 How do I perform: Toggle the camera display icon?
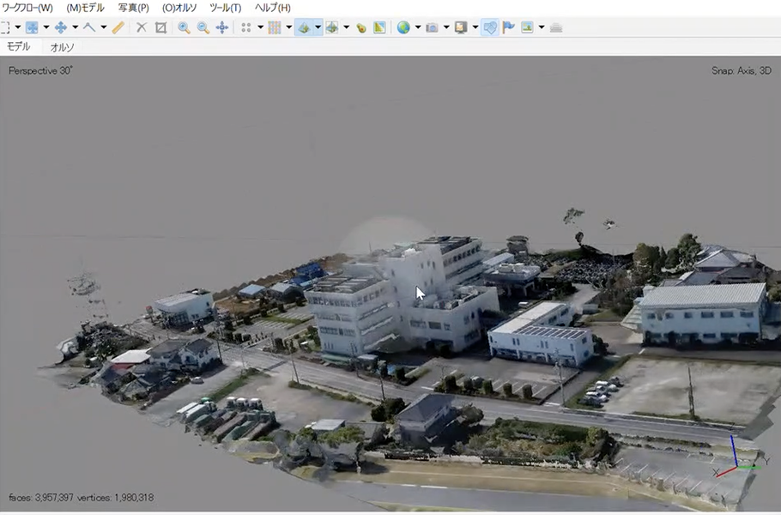coord(433,27)
